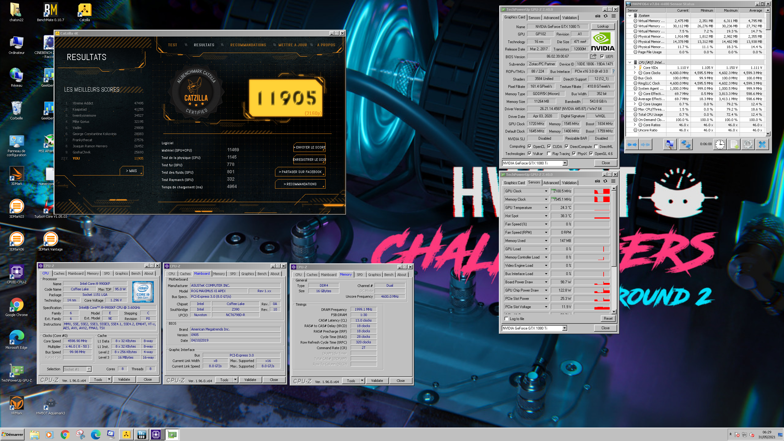This screenshot has width=784, height=441.
Task: Open SPD tab in CPU-Z Mainboard window
Action: pos(233,274)
